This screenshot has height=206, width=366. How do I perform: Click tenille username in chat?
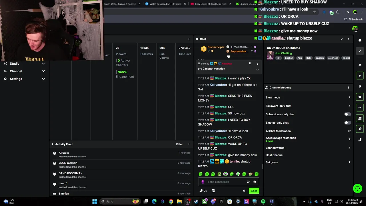(234, 161)
